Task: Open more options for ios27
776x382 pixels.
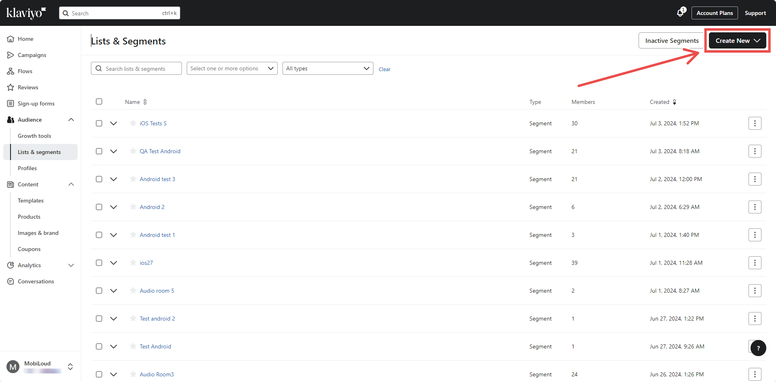Action: tap(755, 263)
